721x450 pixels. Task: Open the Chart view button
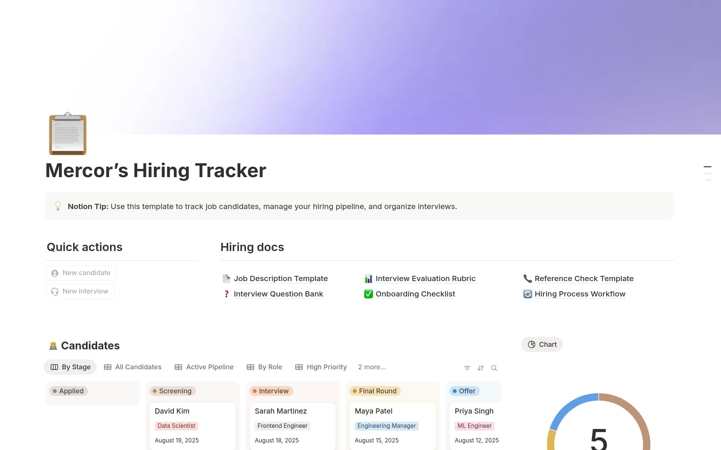(542, 345)
